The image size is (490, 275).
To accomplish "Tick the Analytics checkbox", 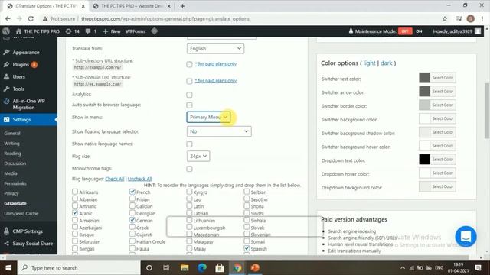I will (x=189, y=95).
